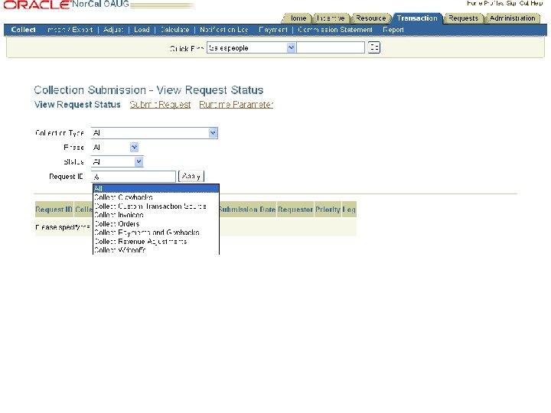The image size is (551, 413).
Task: Click the Request ID column header
Action: click(x=54, y=210)
